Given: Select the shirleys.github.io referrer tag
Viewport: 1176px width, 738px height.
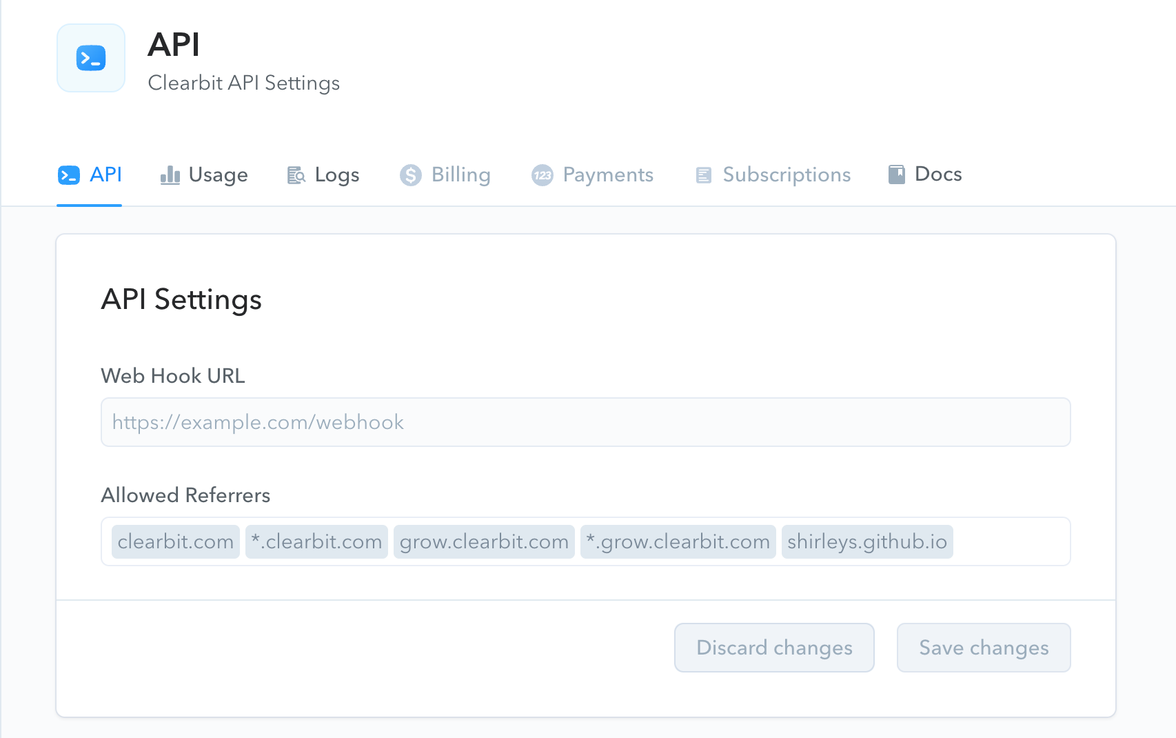Looking at the screenshot, I should click(x=867, y=541).
